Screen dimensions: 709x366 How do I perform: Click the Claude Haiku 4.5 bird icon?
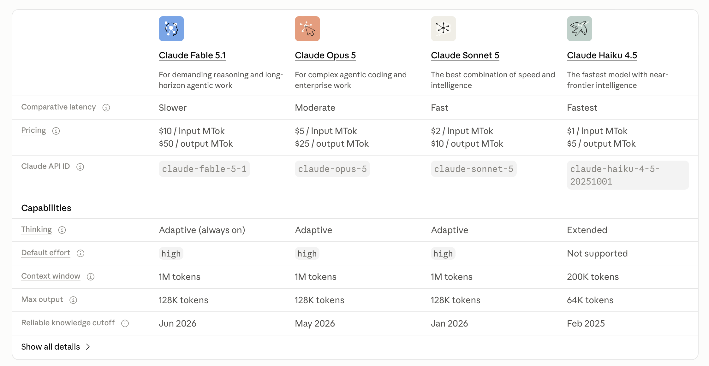(580, 29)
